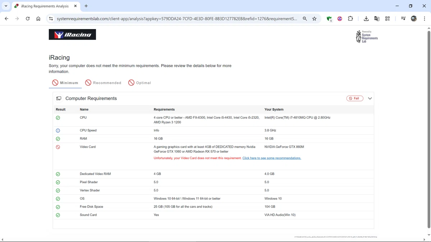
Task: Collapse the Computer Requirements section chevron
Action: pos(370,98)
